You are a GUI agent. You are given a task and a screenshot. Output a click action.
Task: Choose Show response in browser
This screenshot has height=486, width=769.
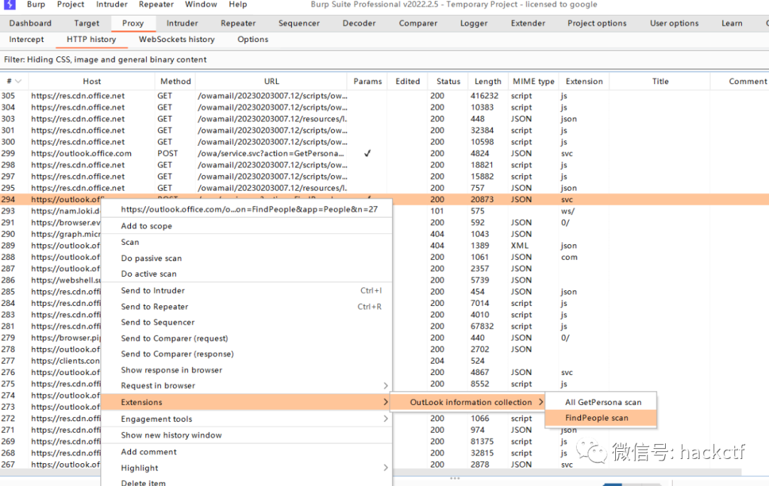click(246, 370)
